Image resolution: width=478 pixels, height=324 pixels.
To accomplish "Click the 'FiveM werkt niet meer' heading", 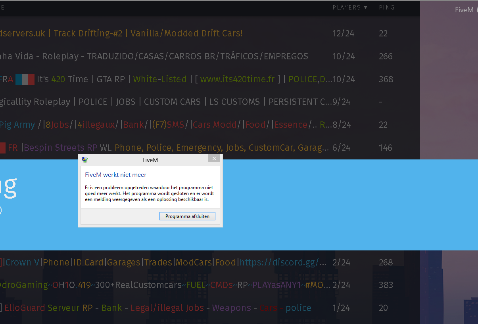I will [x=115, y=174].
